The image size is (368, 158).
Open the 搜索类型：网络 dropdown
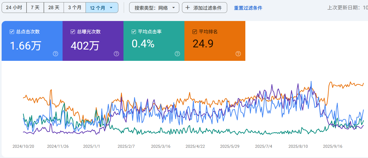[154, 8]
